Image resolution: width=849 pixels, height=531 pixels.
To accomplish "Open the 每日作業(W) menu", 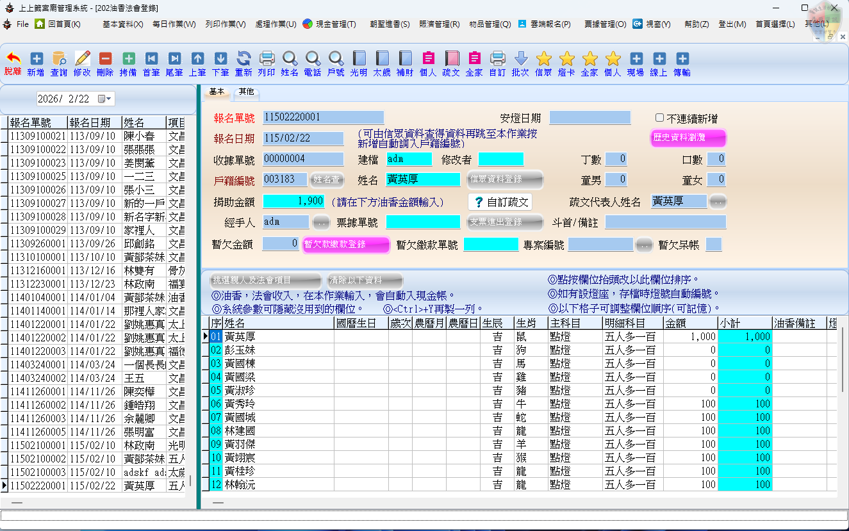I will [174, 24].
